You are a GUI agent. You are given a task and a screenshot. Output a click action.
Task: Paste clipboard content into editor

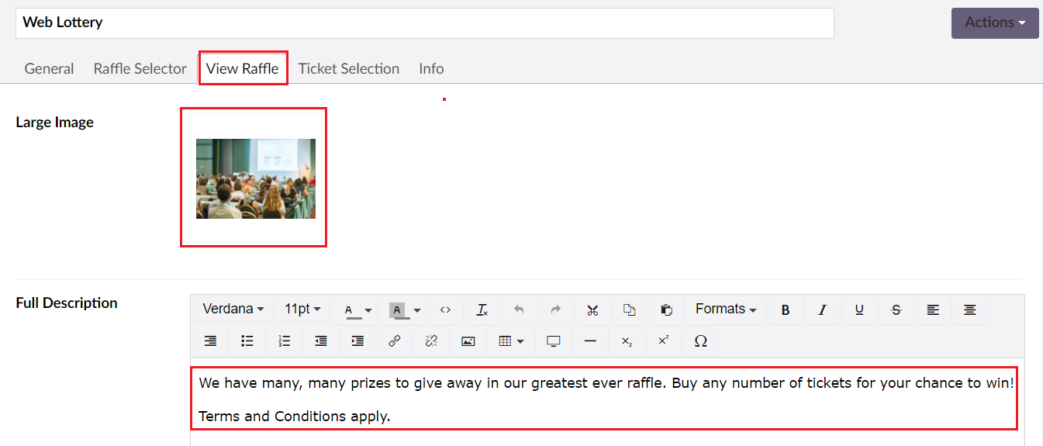pos(666,309)
